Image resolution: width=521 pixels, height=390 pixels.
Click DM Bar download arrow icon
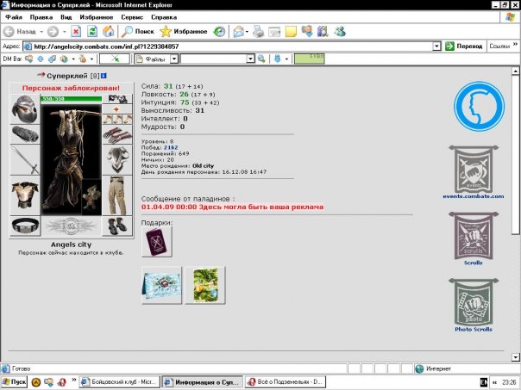pos(277,59)
